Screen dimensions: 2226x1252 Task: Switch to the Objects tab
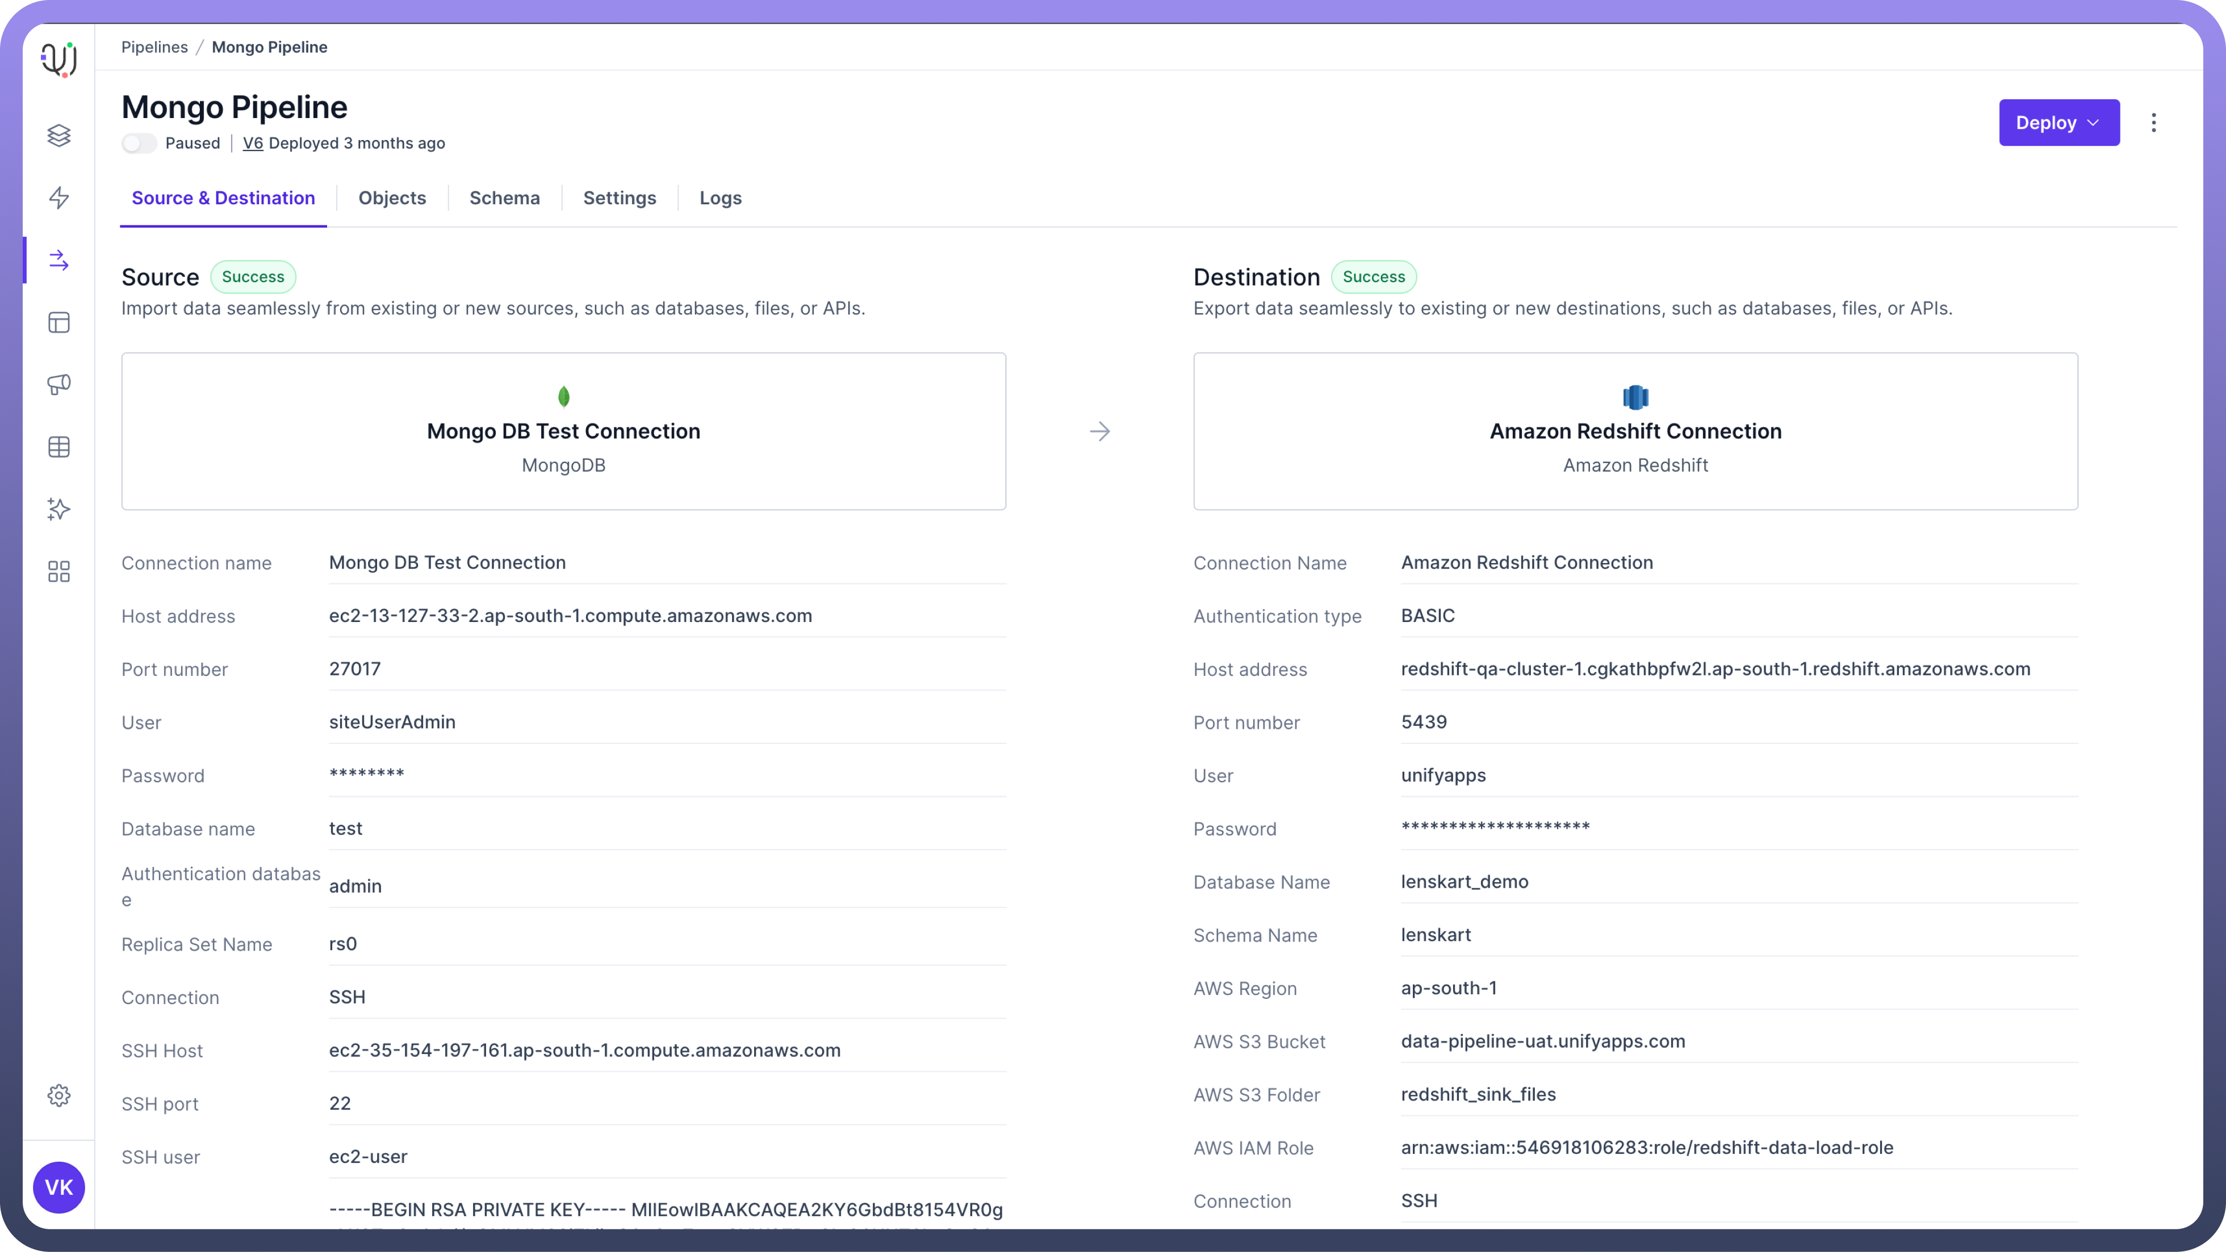392,198
